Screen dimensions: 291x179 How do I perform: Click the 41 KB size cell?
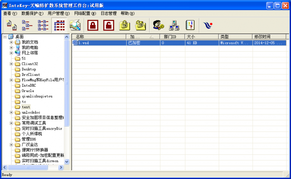(x=202, y=43)
